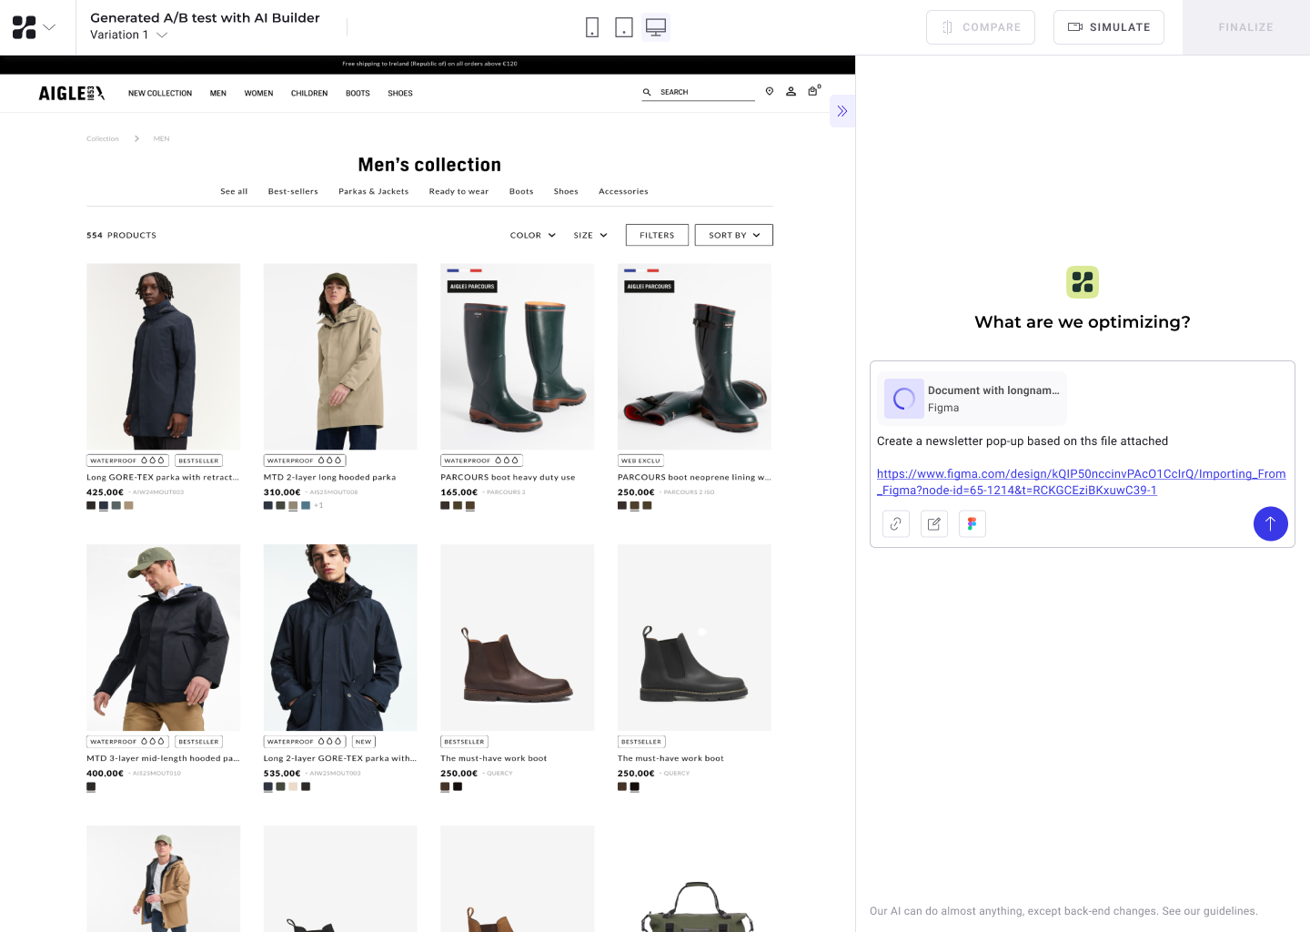Image resolution: width=1310 pixels, height=932 pixels.
Task: Open the Women menu
Action: pyautogui.click(x=258, y=93)
